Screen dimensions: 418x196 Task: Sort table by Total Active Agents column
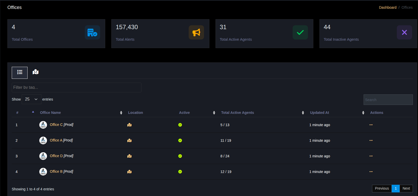[237, 113]
